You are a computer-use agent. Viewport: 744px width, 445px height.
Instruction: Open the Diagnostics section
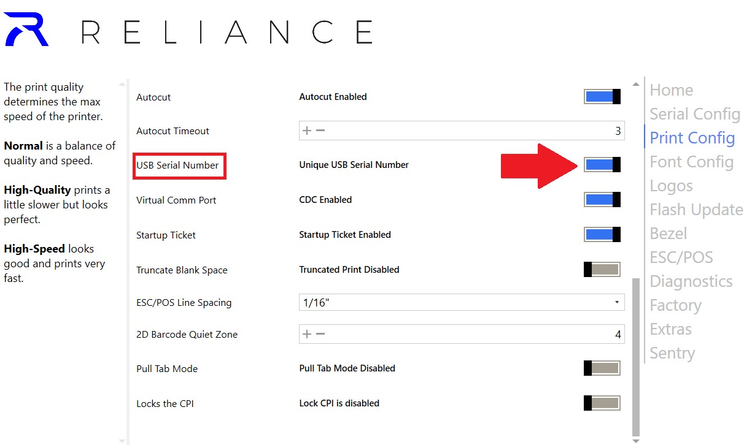(x=691, y=281)
